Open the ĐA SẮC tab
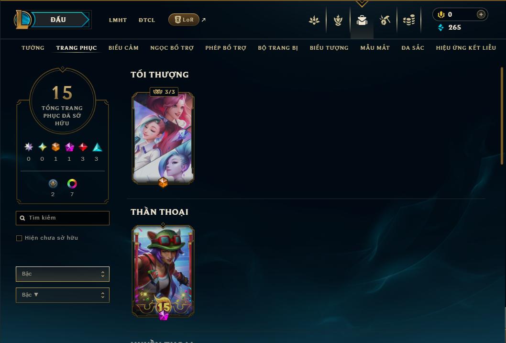The width and height of the screenshot is (506, 343). (x=413, y=48)
